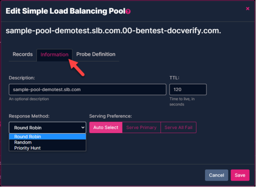Toggle Serve Primary serving preference

(141, 128)
